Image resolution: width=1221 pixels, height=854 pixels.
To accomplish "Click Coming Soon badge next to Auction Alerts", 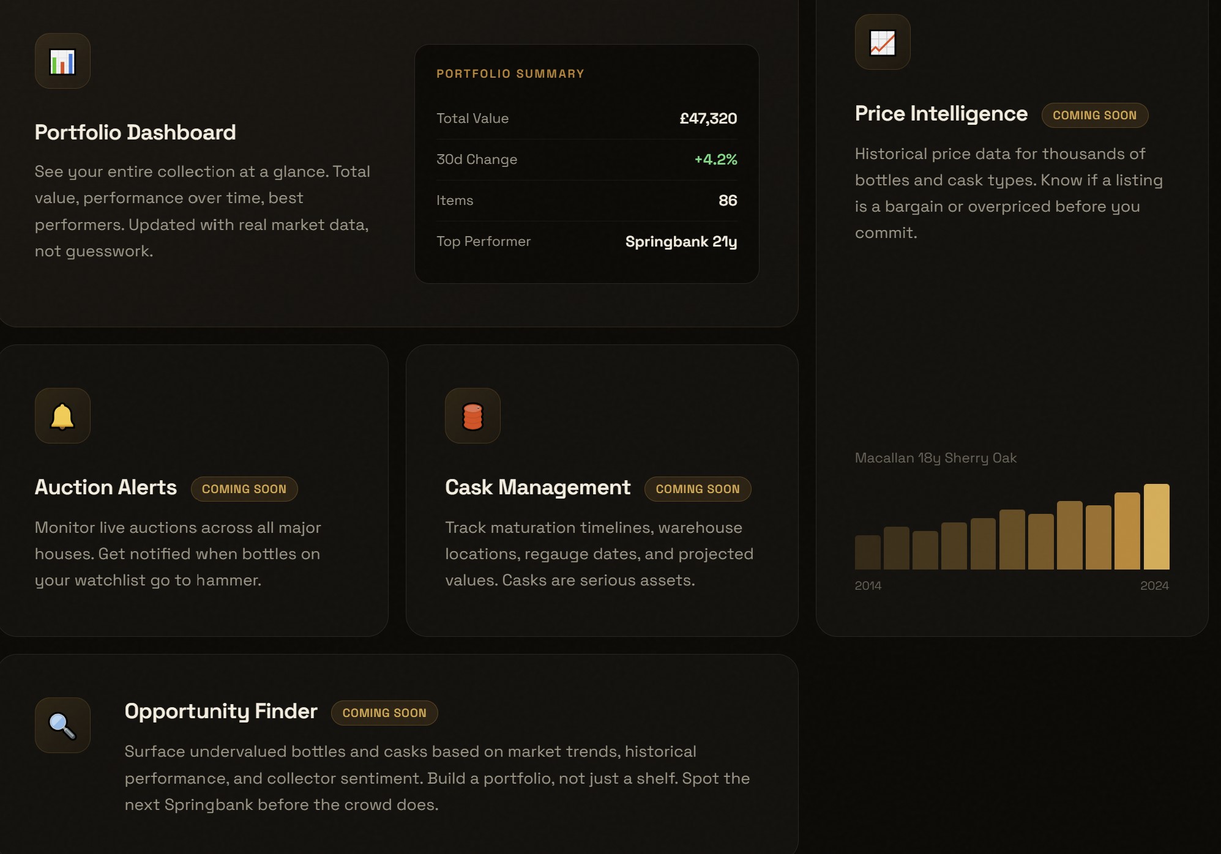I will coord(244,489).
